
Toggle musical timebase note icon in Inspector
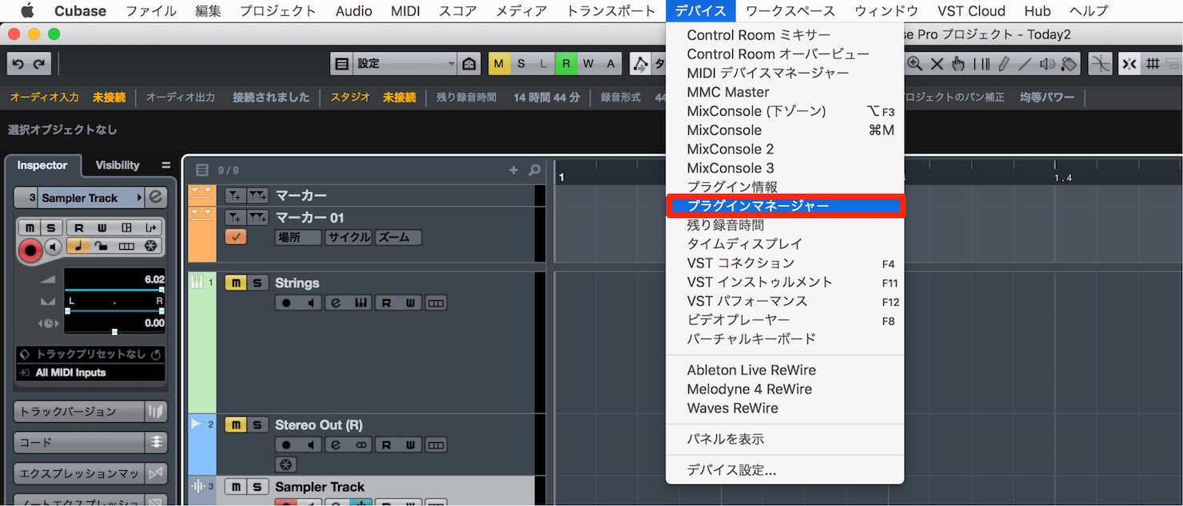78,246
